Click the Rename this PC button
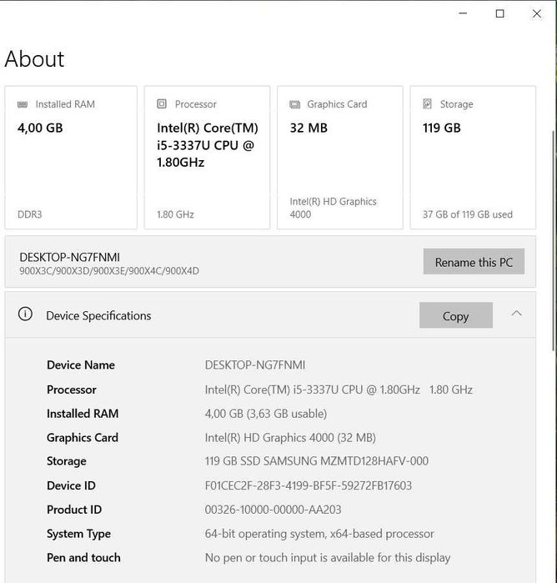 coord(474,262)
